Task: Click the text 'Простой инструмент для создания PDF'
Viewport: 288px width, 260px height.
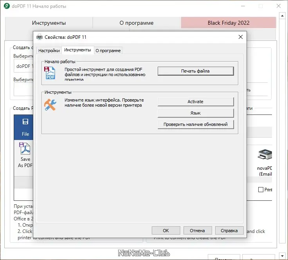Action: tap(103, 69)
